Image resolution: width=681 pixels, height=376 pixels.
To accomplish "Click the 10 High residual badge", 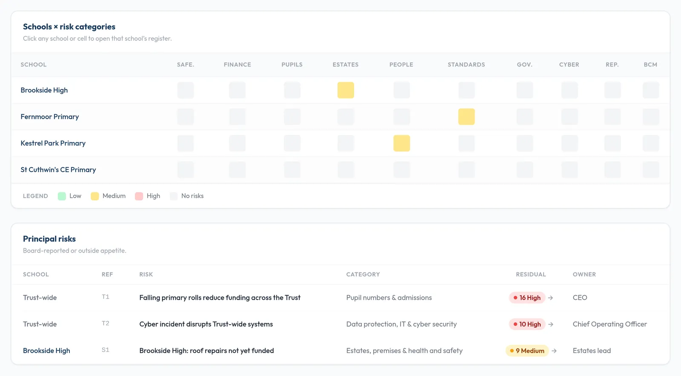I will [x=527, y=324].
